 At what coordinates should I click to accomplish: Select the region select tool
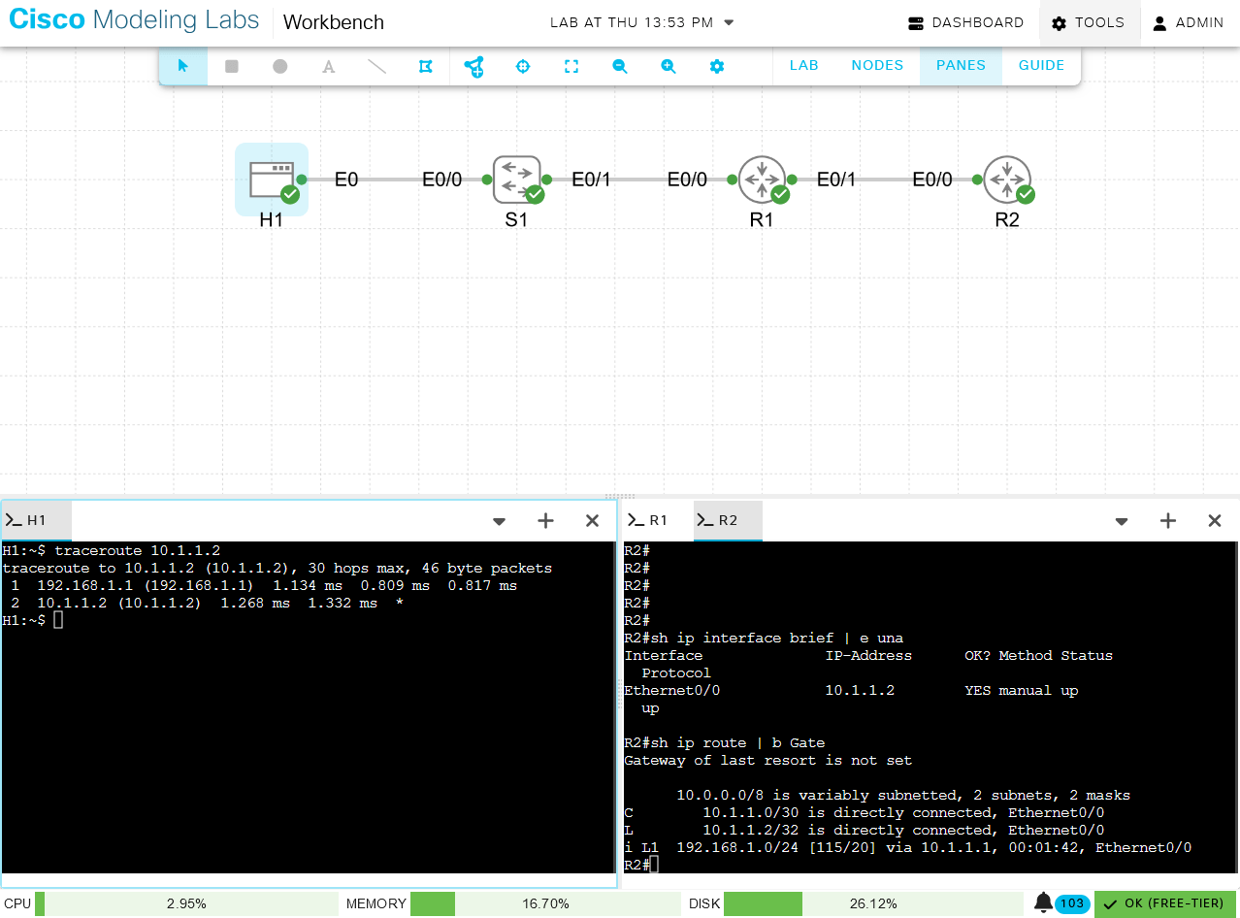426,66
